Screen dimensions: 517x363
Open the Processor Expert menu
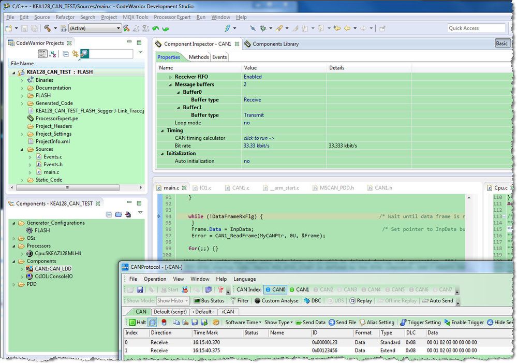pyautogui.click(x=172, y=17)
